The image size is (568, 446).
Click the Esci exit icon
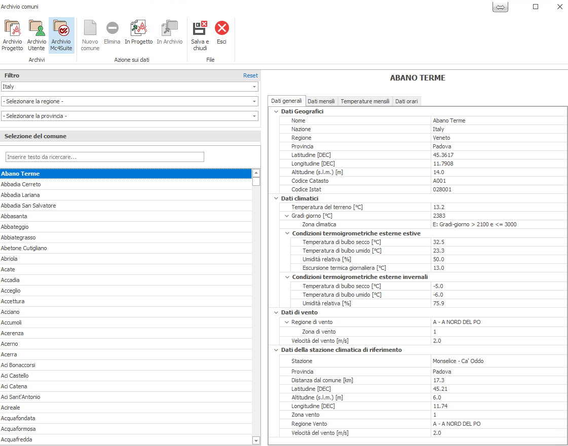tap(221, 33)
